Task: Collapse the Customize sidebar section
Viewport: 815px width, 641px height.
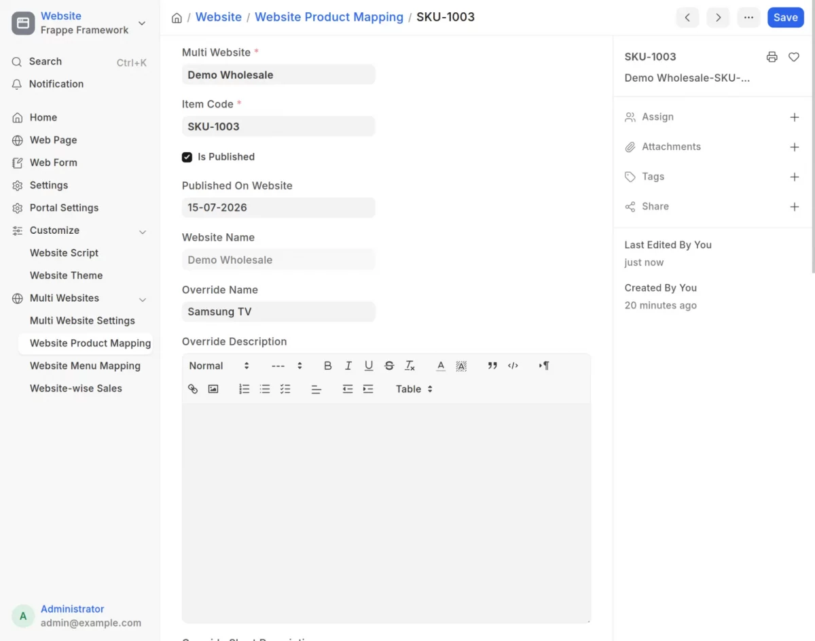Action: (143, 231)
